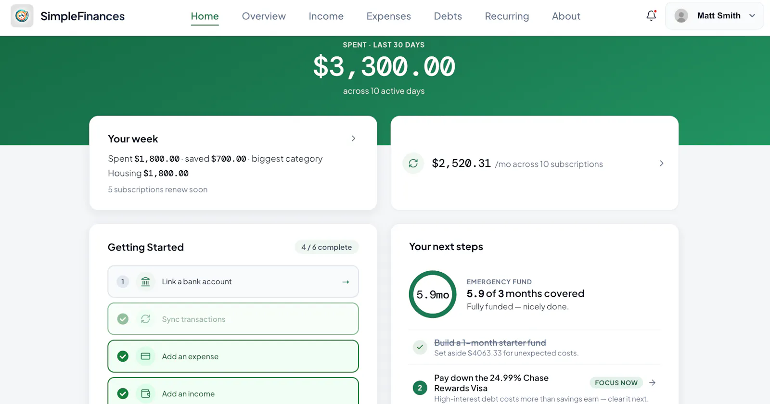
Task: Click the Getting Started heading
Action: coord(146,247)
